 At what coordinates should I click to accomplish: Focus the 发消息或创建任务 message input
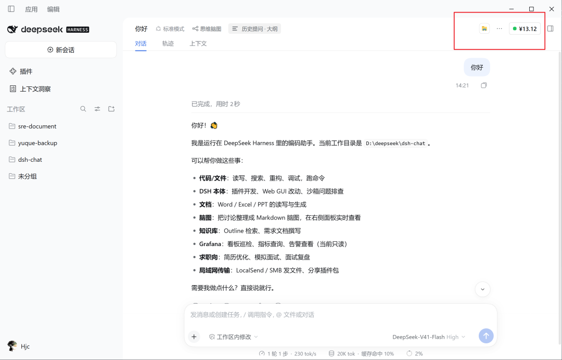click(340, 315)
